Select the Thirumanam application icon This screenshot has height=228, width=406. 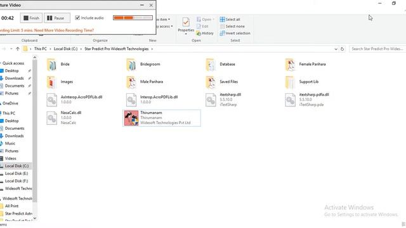[131, 118]
